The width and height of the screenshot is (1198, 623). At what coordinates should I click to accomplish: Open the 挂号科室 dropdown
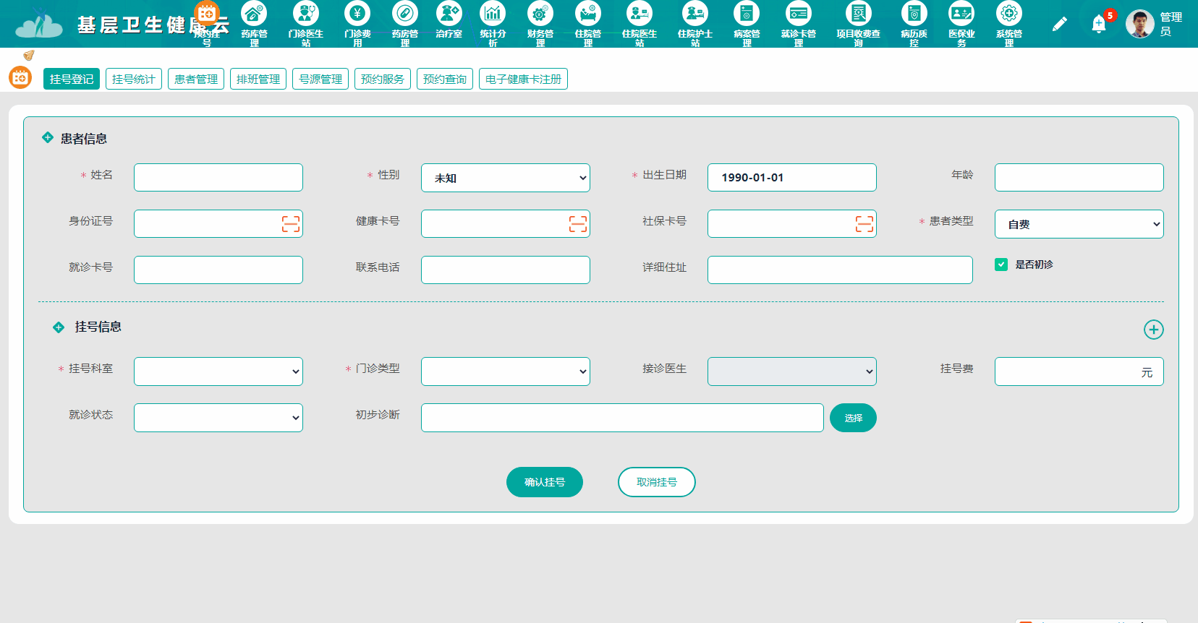(x=218, y=371)
